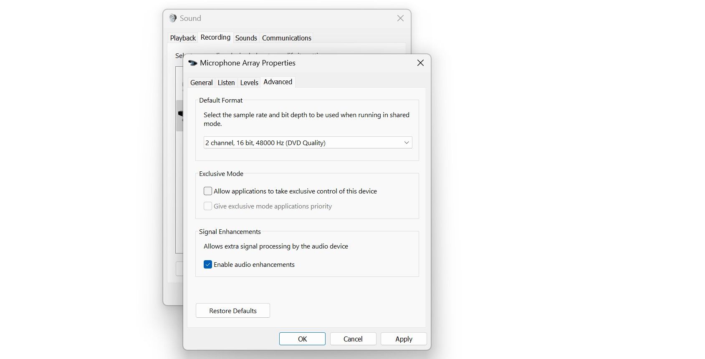This screenshot has height=359, width=705.
Task: Expand the Default Format sample rate dropdown
Action: tap(308, 143)
